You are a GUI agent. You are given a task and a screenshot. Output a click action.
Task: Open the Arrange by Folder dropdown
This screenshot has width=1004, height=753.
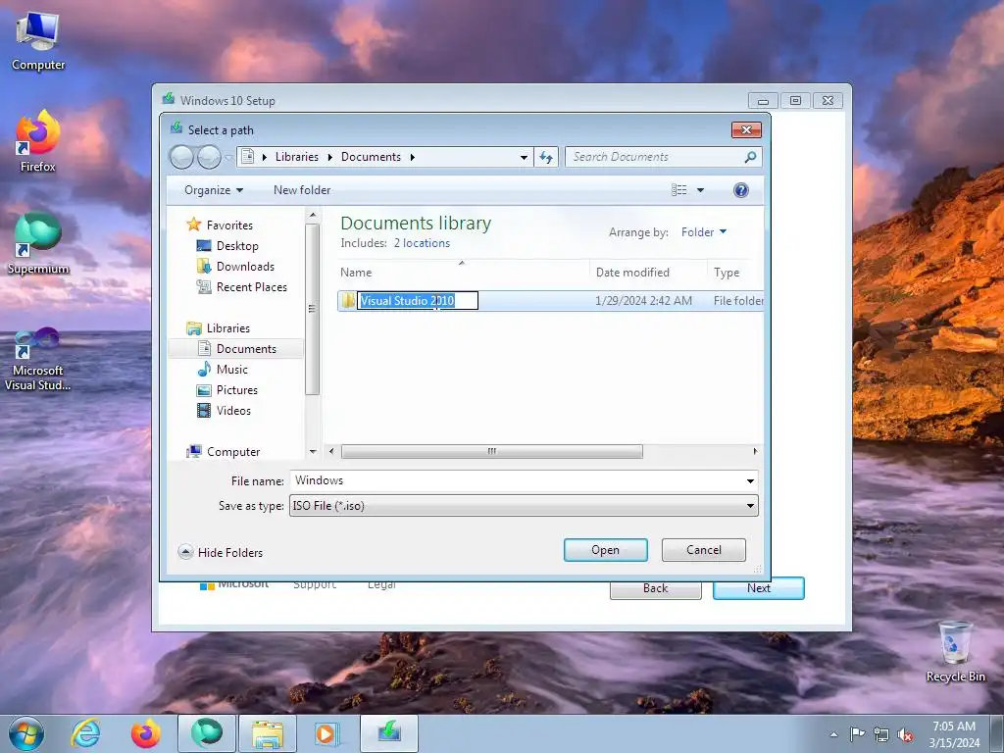(704, 232)
